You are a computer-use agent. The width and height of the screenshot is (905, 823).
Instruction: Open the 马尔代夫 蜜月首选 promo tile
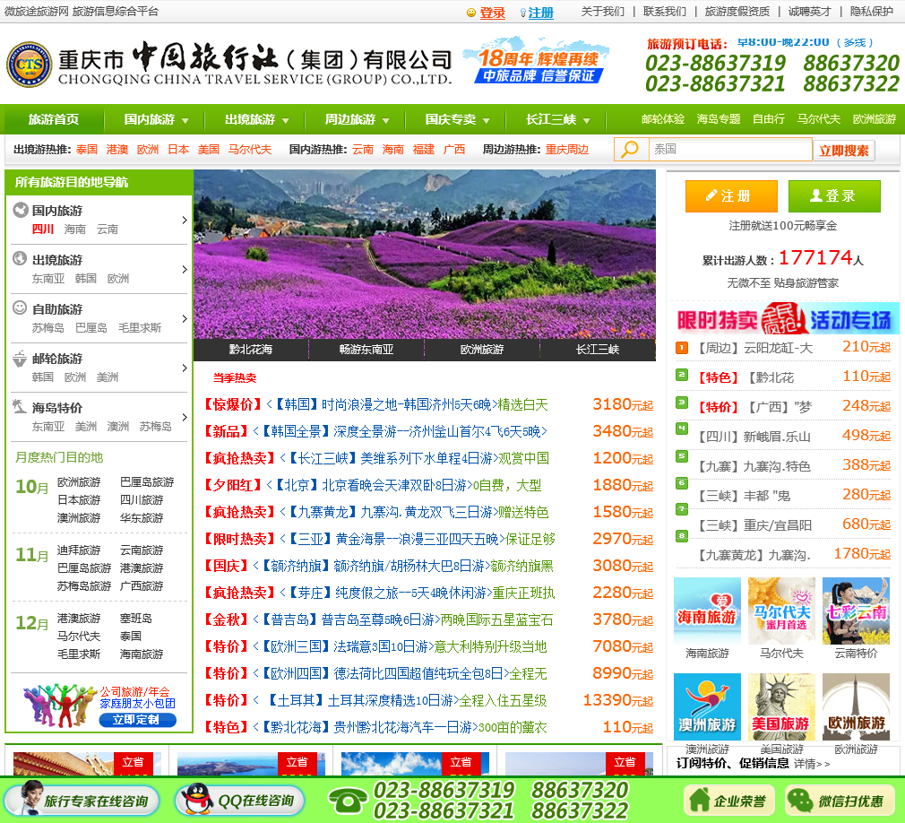(781, 611)
